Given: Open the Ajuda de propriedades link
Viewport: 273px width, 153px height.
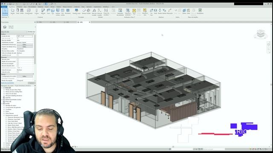Looking at the screenshot, I should tap(8, 83).
